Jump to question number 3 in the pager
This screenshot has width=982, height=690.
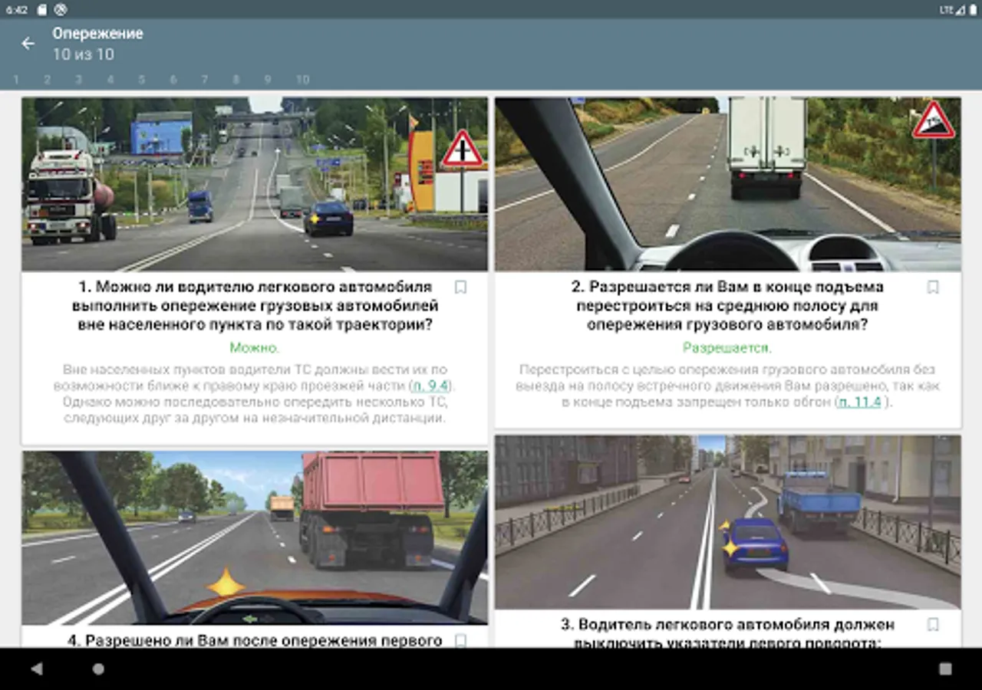click(78, 80)
